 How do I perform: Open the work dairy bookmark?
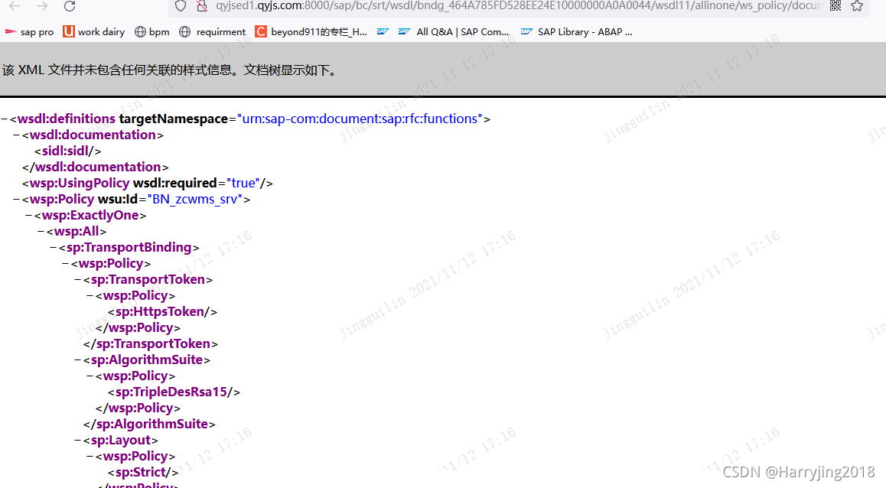tap(94, 32)
